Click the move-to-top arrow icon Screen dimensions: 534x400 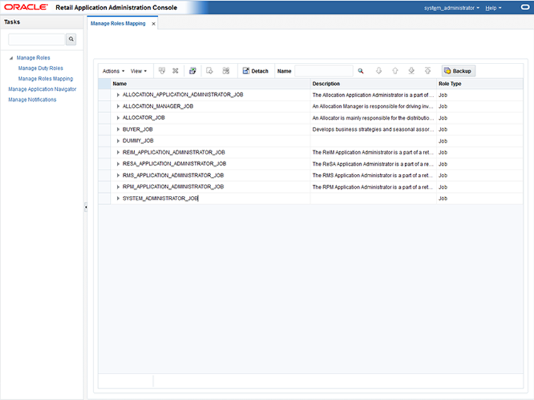click(428, 71)
